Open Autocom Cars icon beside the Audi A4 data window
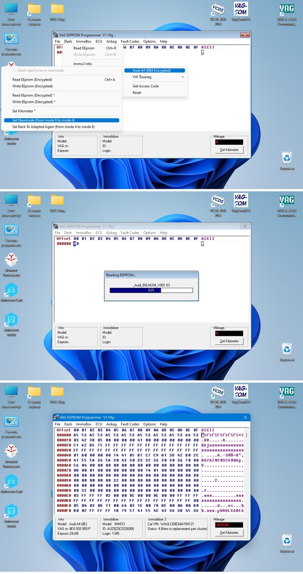The height and width of the screenshot is (574, 303). tap(11, 484)
